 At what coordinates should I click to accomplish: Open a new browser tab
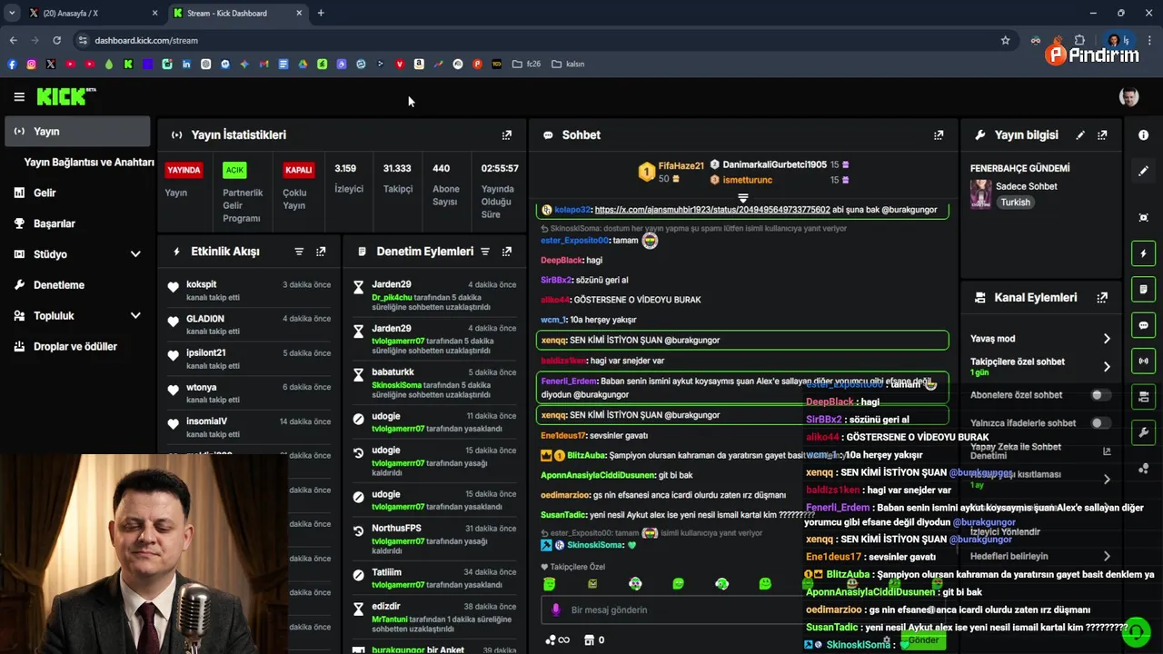[x=321, y=13]
